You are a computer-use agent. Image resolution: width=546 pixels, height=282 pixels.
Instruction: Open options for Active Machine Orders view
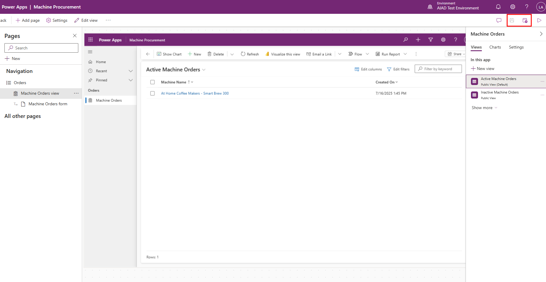(x=542, y=81)
